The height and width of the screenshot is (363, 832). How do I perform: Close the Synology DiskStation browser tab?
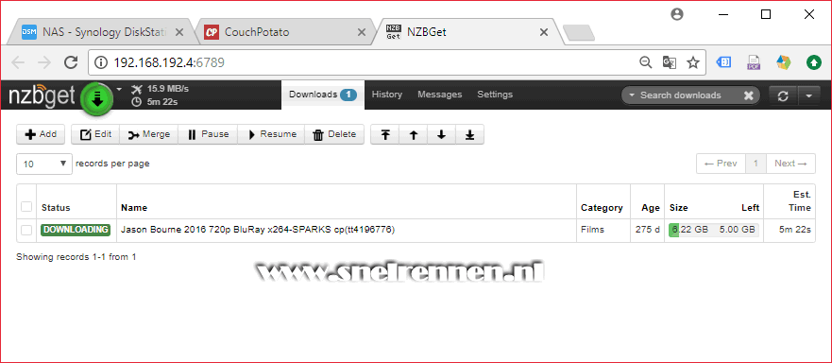[179, 32]
